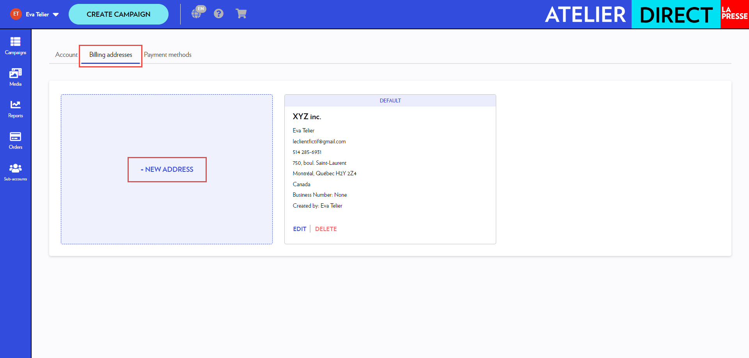Viewport: 749px width, 358px height.
Task: Click the ET user avatar
Action: point(16,14)
